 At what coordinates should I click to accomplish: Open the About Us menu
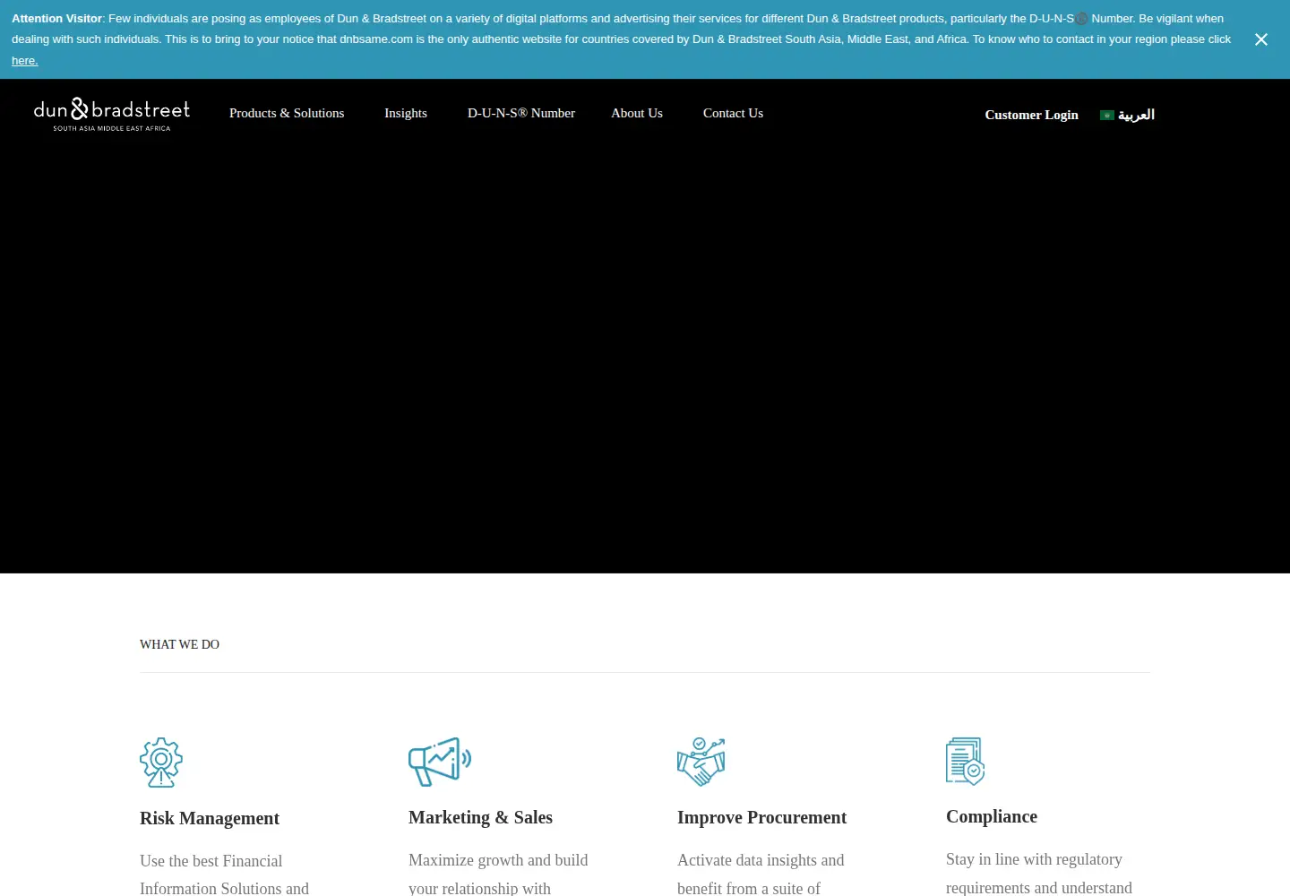[x=637, y=113]
